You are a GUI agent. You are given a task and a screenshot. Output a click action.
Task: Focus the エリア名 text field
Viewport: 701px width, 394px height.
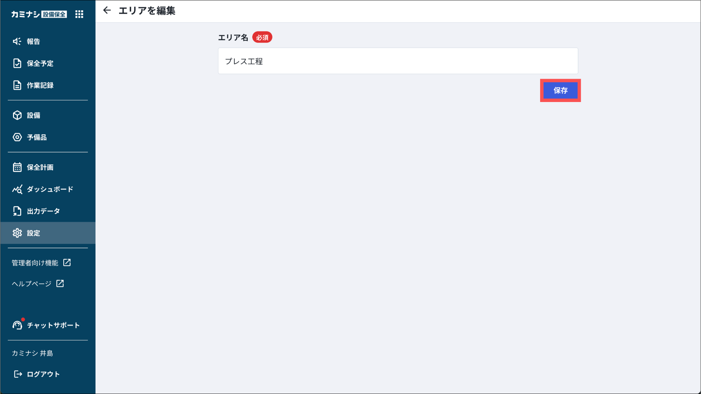(x=398, y=61)
